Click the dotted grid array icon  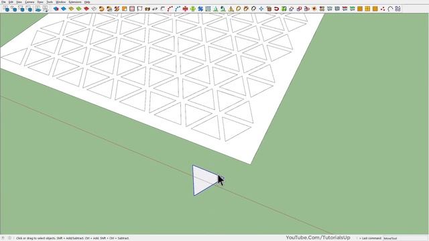pyautogui.click(x=208, y=9)
